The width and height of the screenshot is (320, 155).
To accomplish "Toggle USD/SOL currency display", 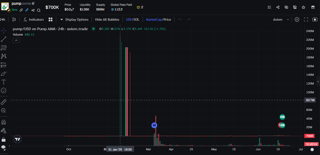I will [x=133, y=19].
